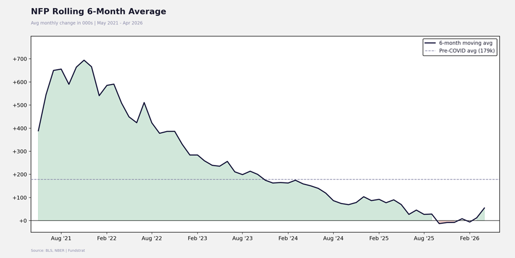Click the +200 y-axis label
This screenshot has width=515, height=258.
[20, 174]
